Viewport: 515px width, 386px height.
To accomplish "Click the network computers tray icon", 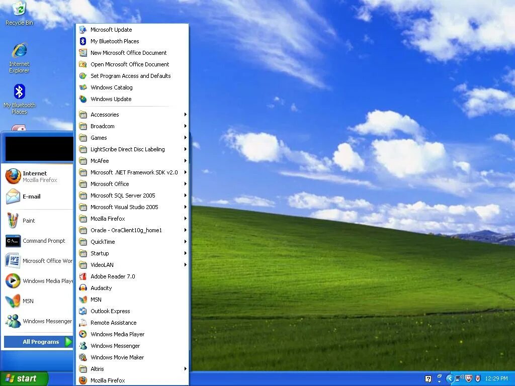I will click(x=459, y=378).
